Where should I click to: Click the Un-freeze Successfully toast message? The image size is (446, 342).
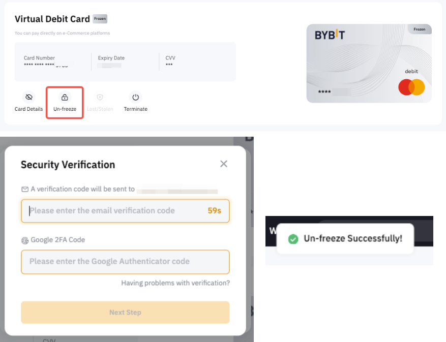(352, 238)
